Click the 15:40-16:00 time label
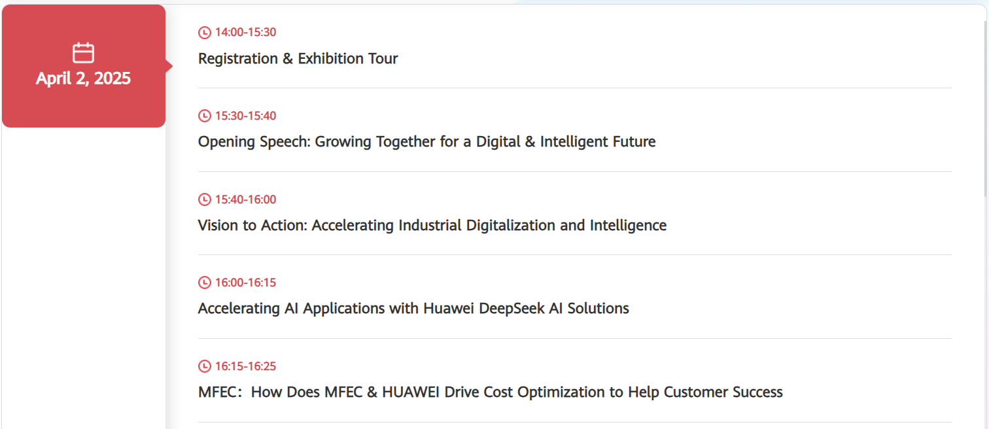 click(x=245, y=199)
